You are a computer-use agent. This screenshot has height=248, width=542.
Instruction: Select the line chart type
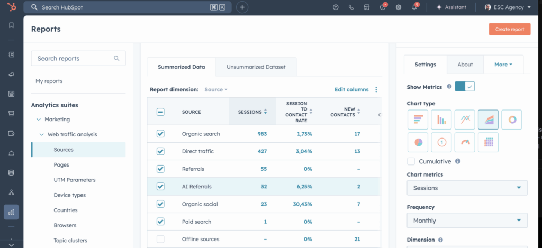[x=465, y=120]
